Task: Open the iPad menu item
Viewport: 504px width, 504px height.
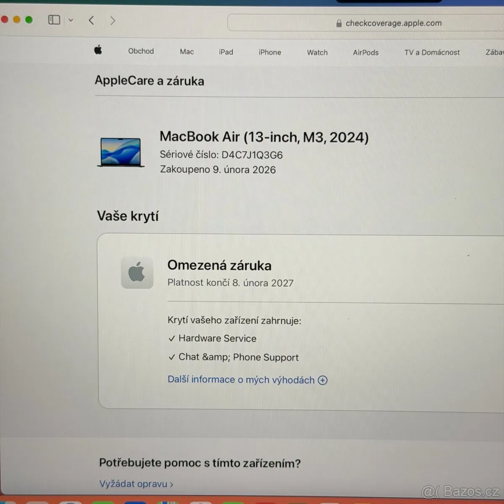Action: pyautogui.click(x=226, y=52)
